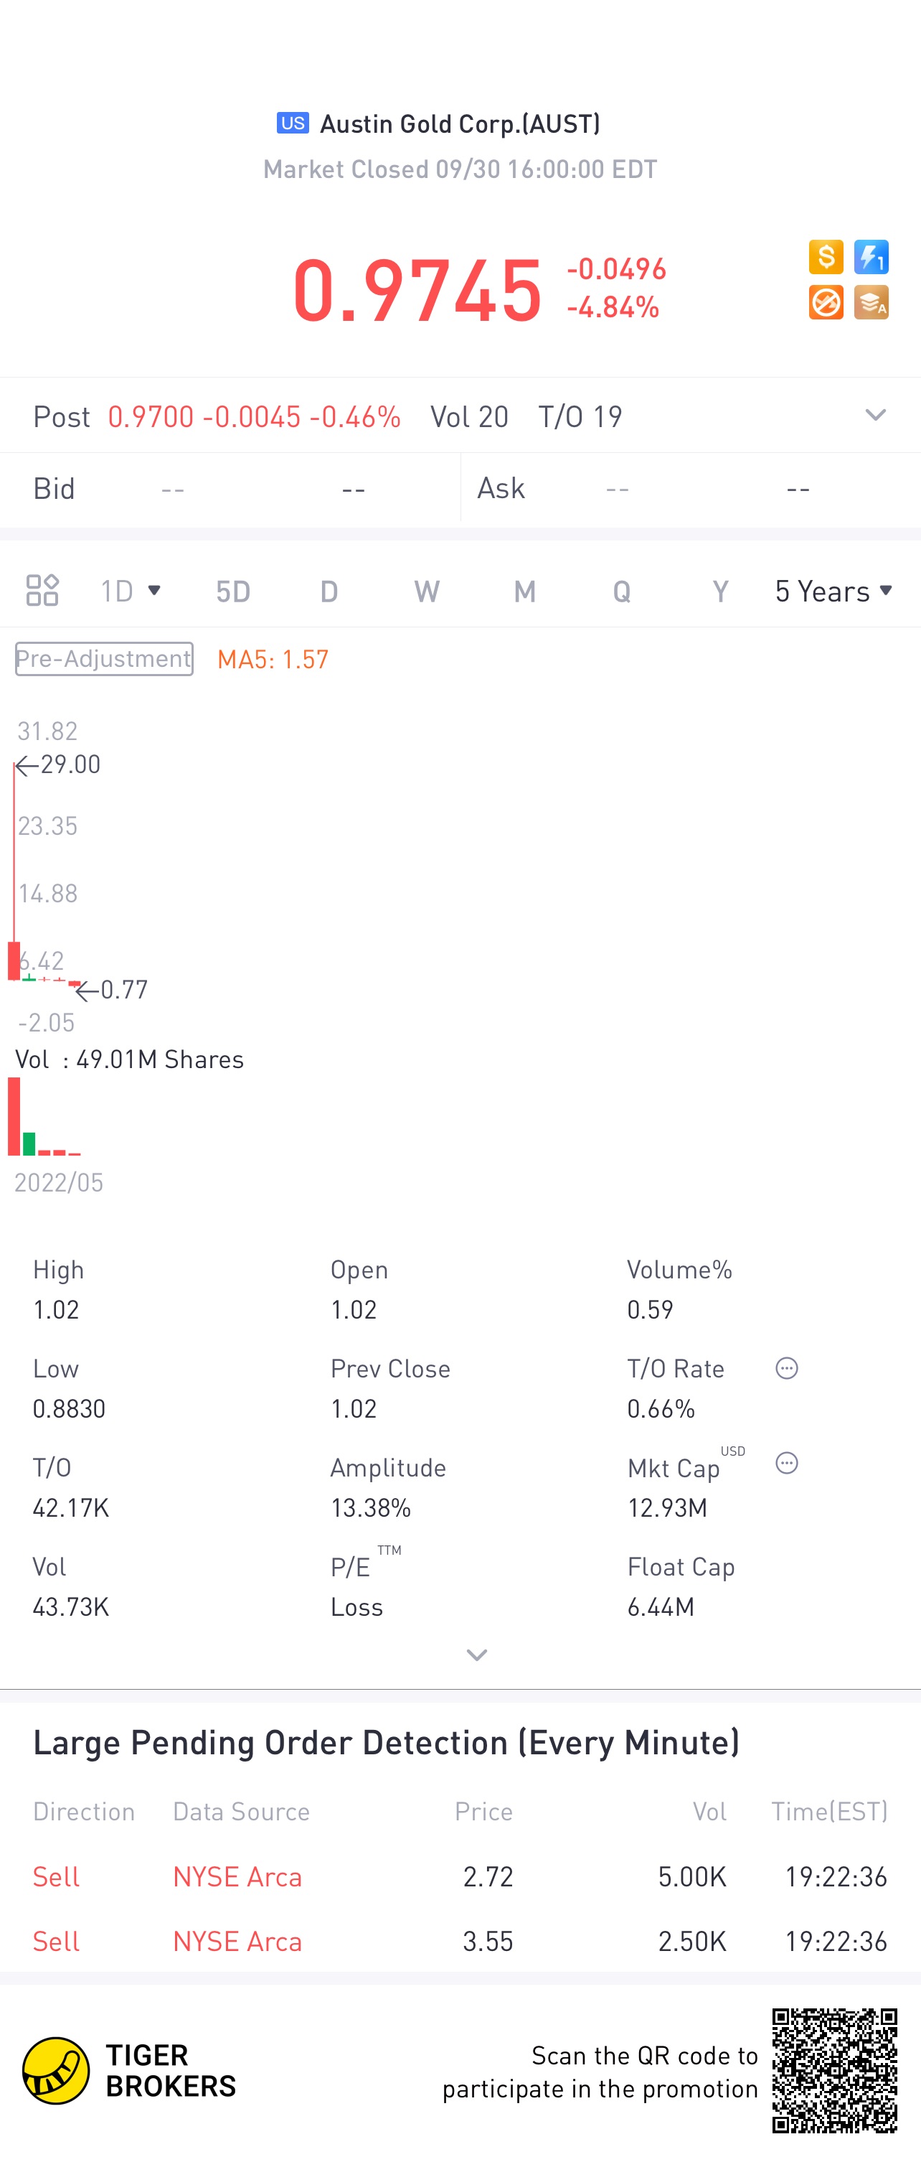Tap the blue lightning bolt icon
The height and width of the screenshot is (2157, 921).
tap(871, 257)
